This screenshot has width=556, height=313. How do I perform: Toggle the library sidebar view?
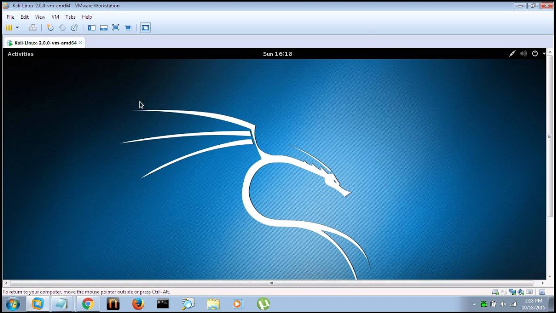tap(92, 27)
